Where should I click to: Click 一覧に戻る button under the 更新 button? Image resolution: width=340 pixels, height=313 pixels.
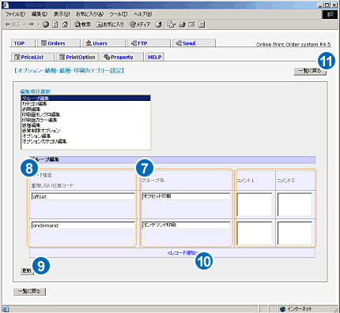[x=29, y=292]
